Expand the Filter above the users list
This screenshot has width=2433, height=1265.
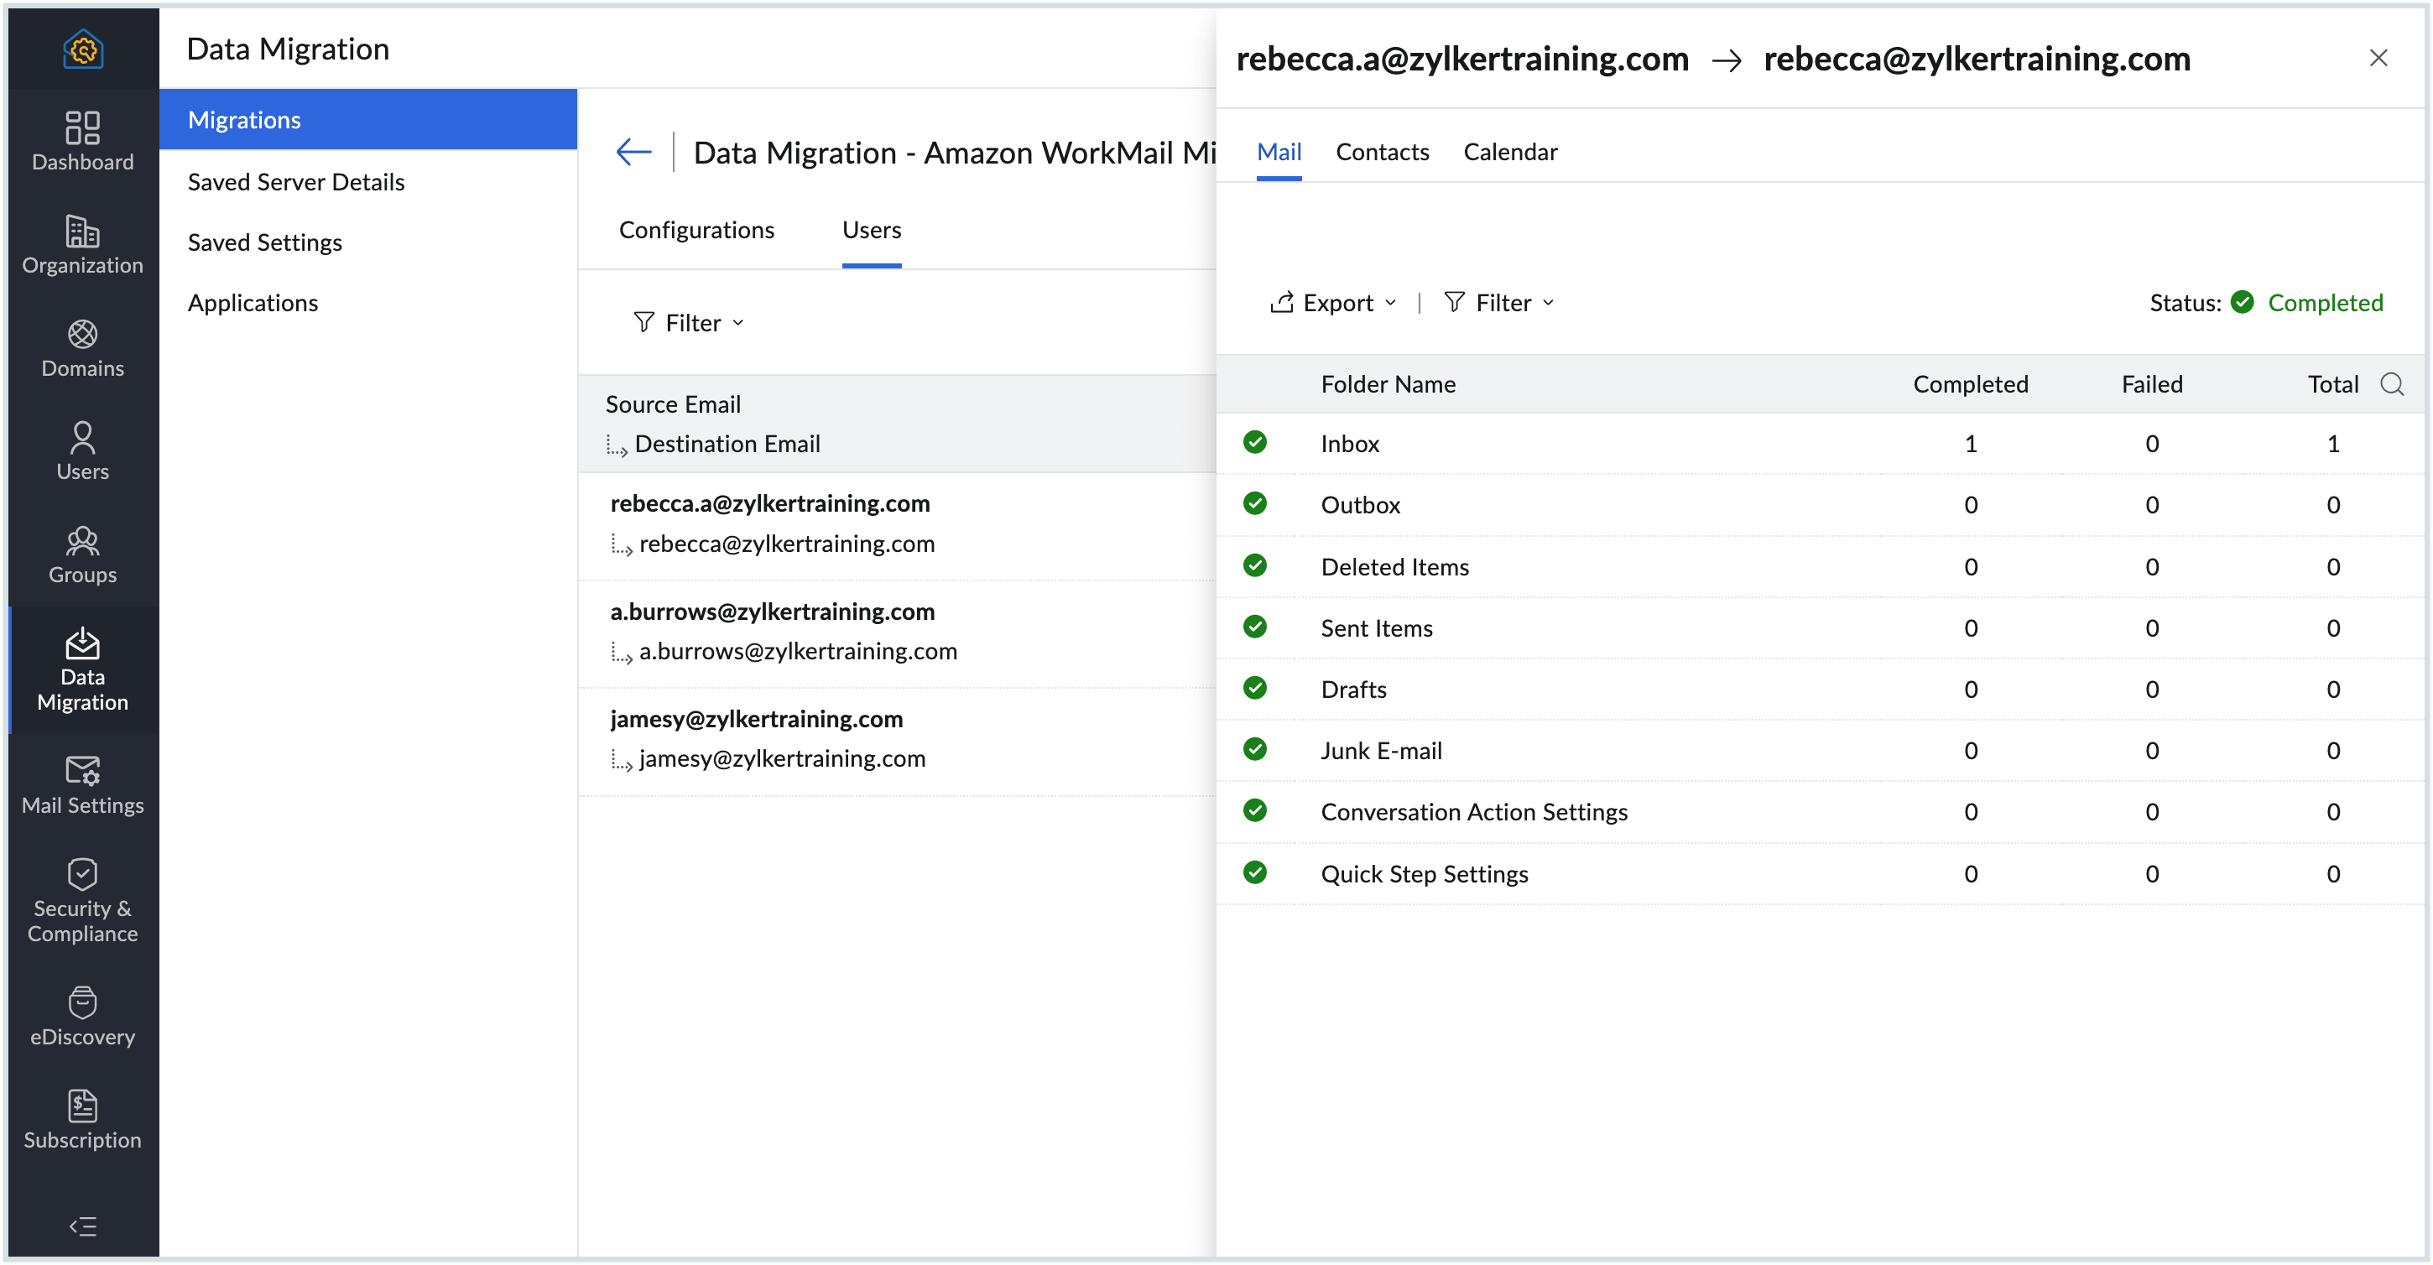click(x=689, y=322)
